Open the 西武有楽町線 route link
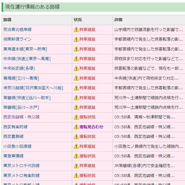Screen dimensions: 185x185 click(x=15, y=127)
